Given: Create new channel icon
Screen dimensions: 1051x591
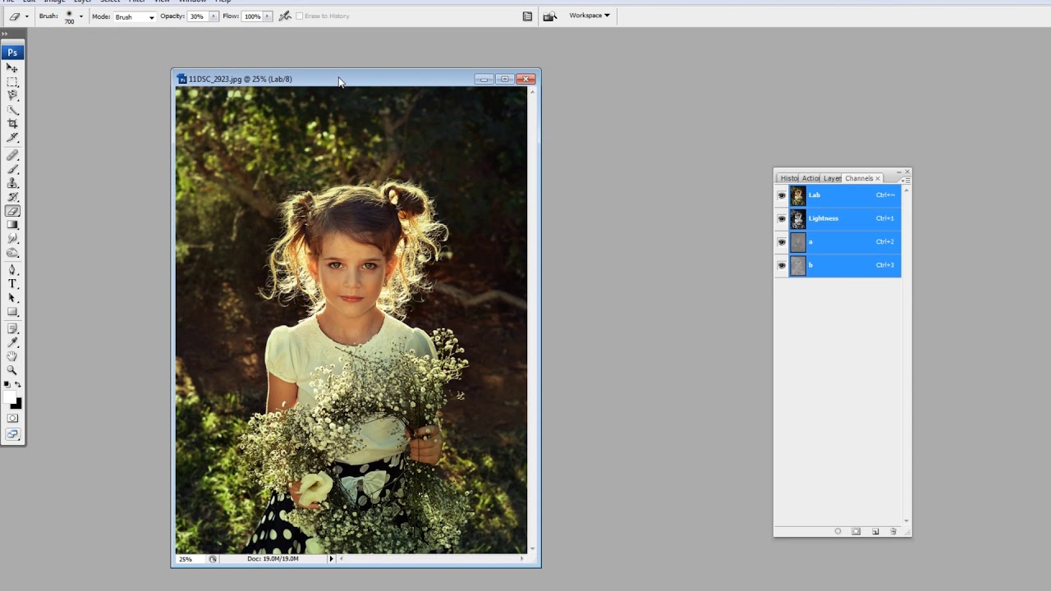Looking at the screenshot, I should pos(875,531).
